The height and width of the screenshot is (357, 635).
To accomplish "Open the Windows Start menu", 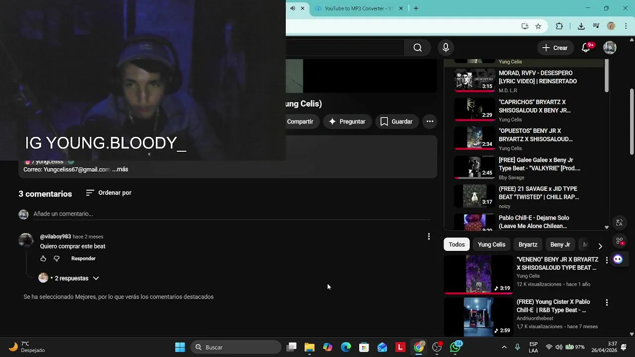I will click(x=180, y=347).
